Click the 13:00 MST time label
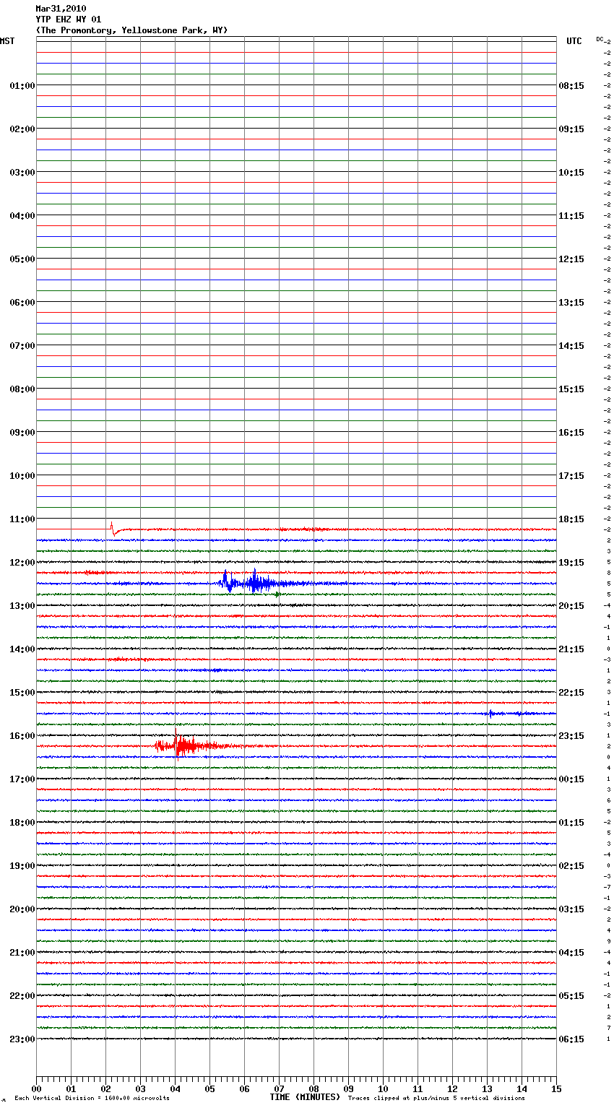614x1108 pixels. 22,606
